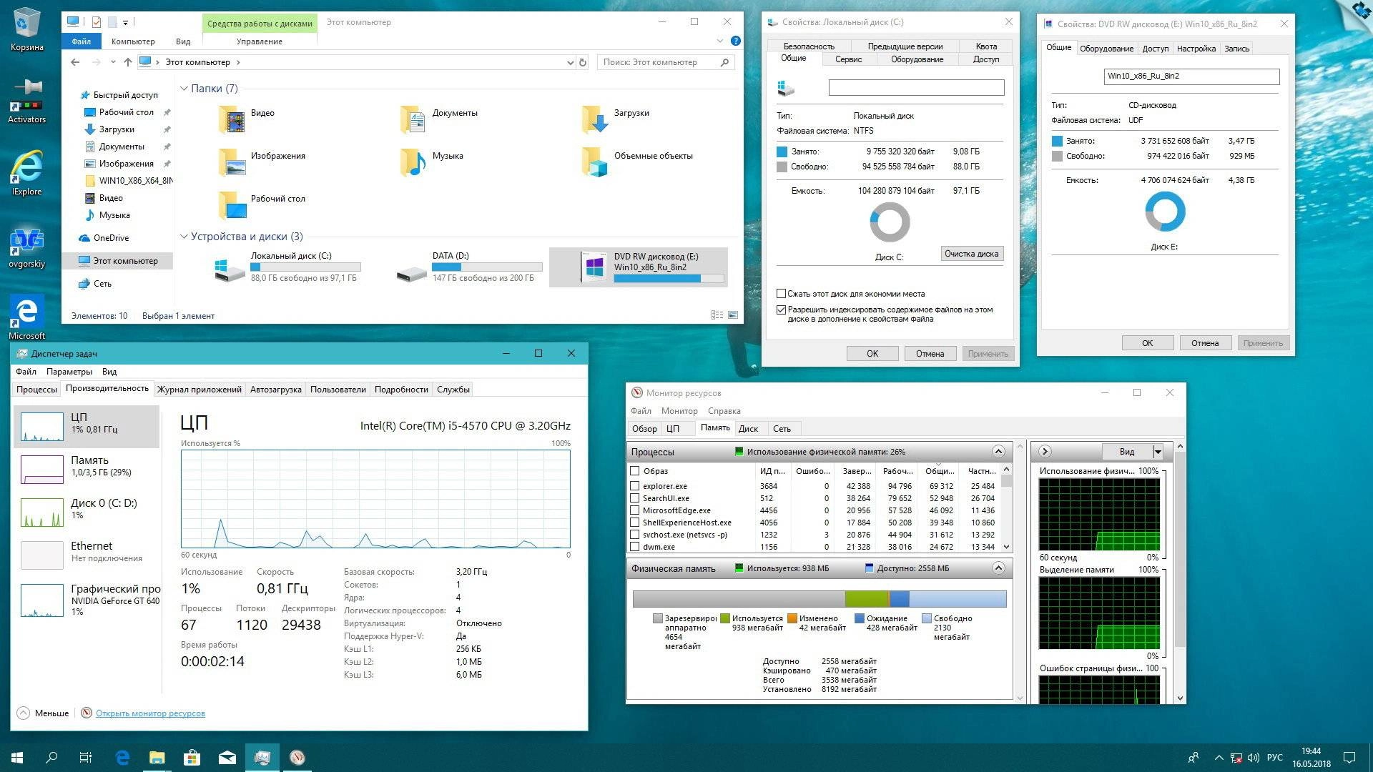Tick the dwm.exe process checkbox
Screen dimensions: 1373x772
coord(634,547)
